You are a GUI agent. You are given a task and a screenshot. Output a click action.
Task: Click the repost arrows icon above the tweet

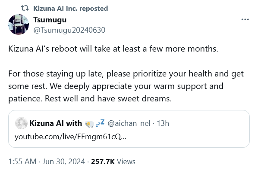tap(25, 8)
